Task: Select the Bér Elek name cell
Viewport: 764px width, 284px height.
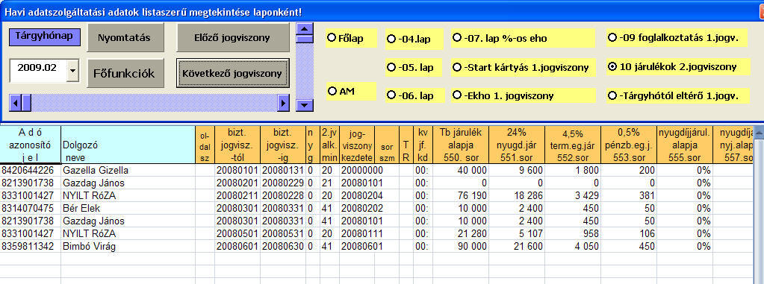Action: pyautogui.click(x=128, y=208)
